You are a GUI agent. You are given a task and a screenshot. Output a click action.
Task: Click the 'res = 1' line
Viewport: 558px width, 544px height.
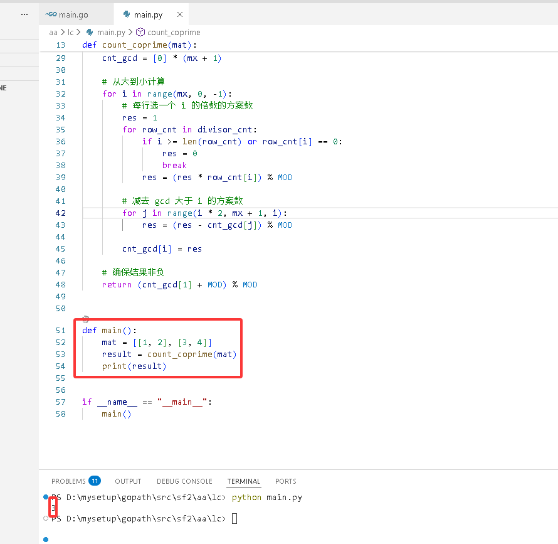pyautogui.click(x=139, y=118)
